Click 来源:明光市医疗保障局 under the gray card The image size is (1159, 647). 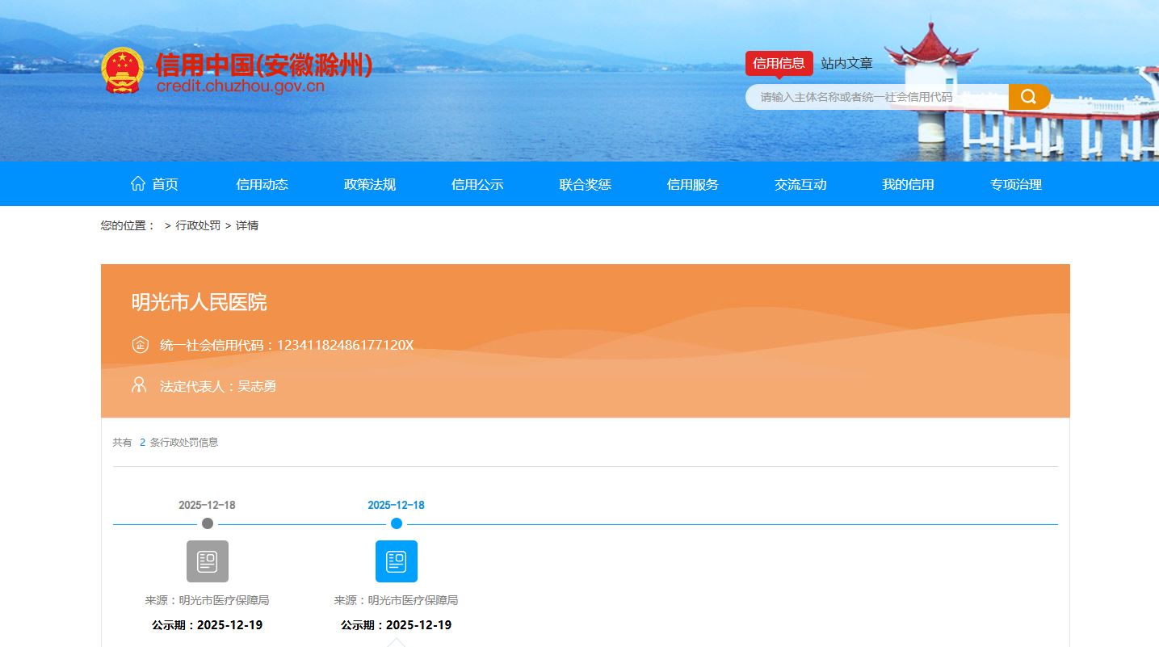coord(208,600)
